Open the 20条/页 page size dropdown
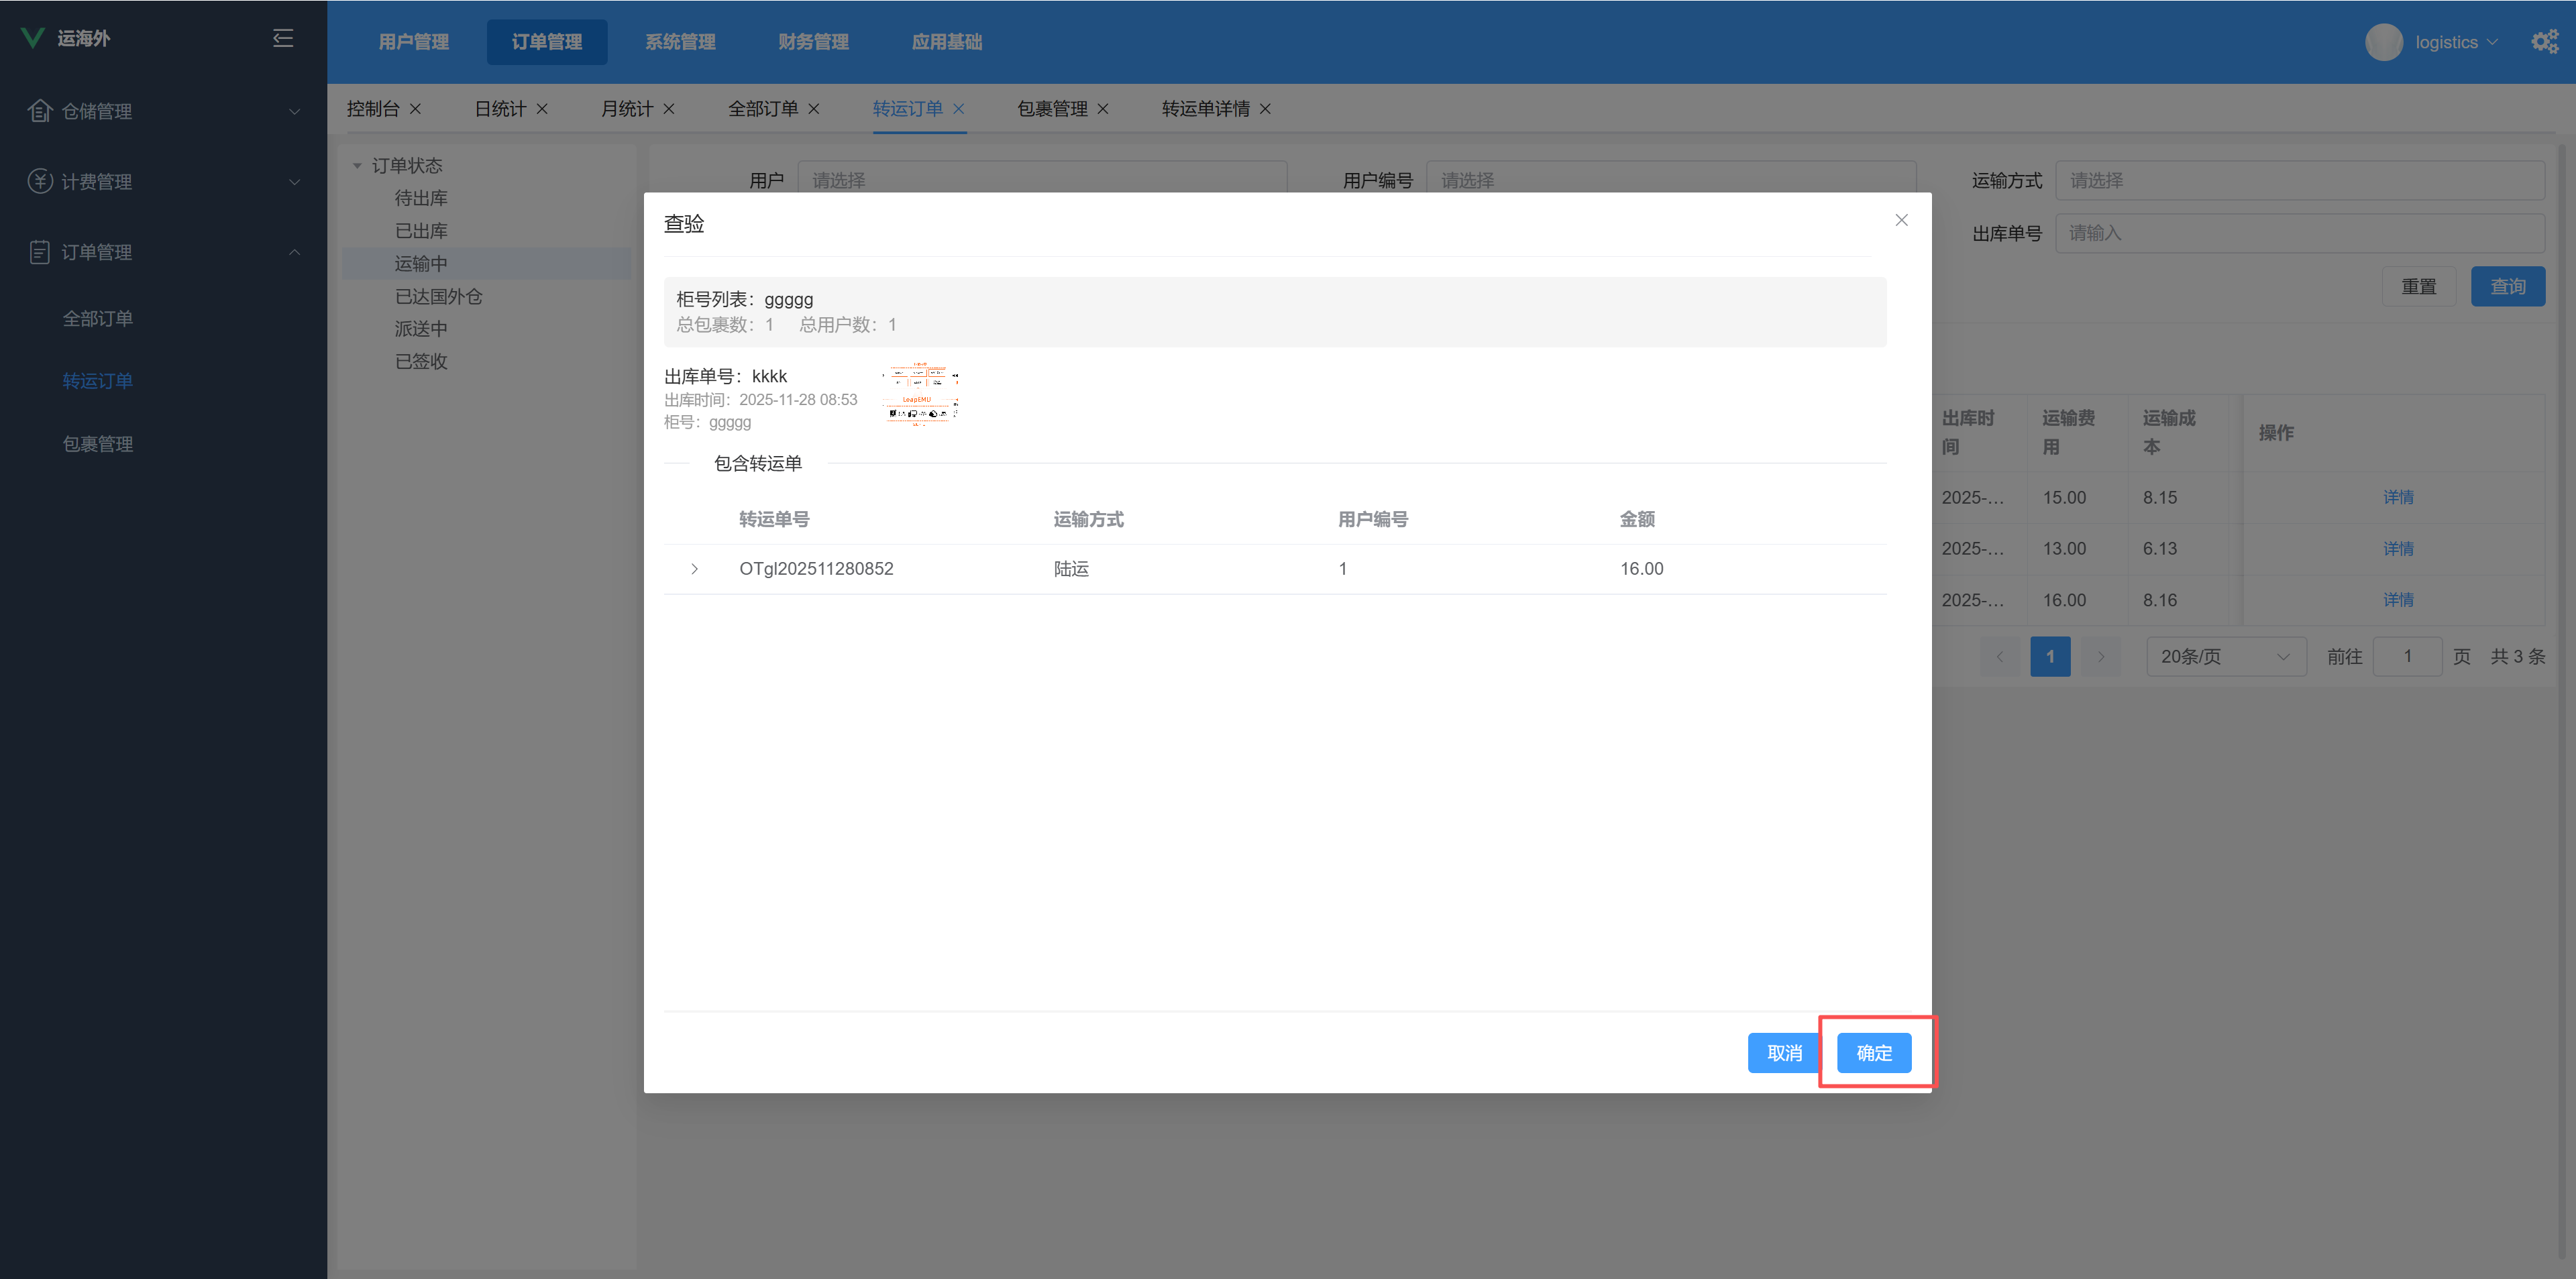The height and width of the screenshot is (1279, 2576). point(2225,657)
